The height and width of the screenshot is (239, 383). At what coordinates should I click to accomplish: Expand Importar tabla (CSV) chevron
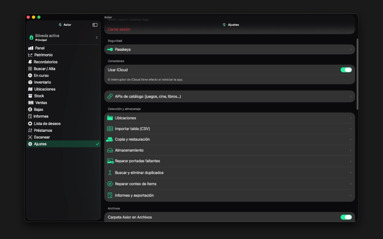click(350, 129)
